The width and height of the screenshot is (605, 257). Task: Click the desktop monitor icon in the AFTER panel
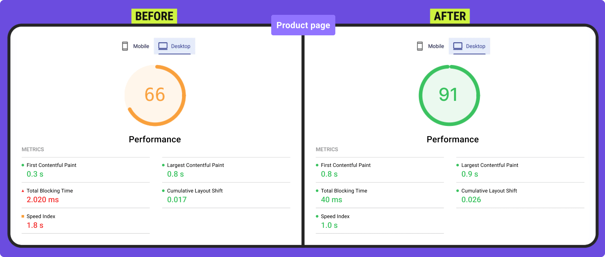[x=458, y=46]
